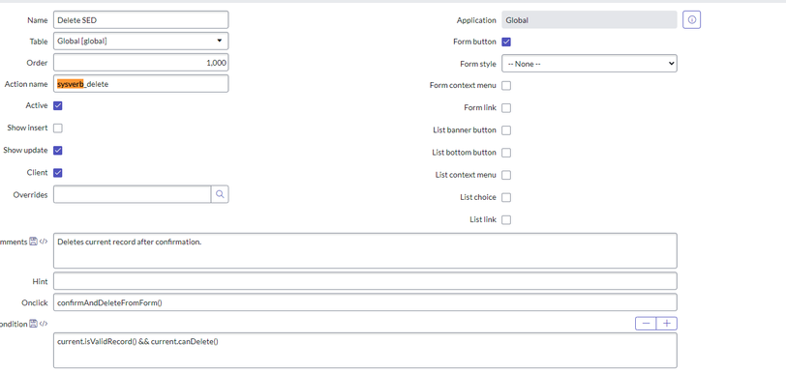Screen dimensions: 786x371
Task: Focus the Action name field
Action: [x=141, y=84]
